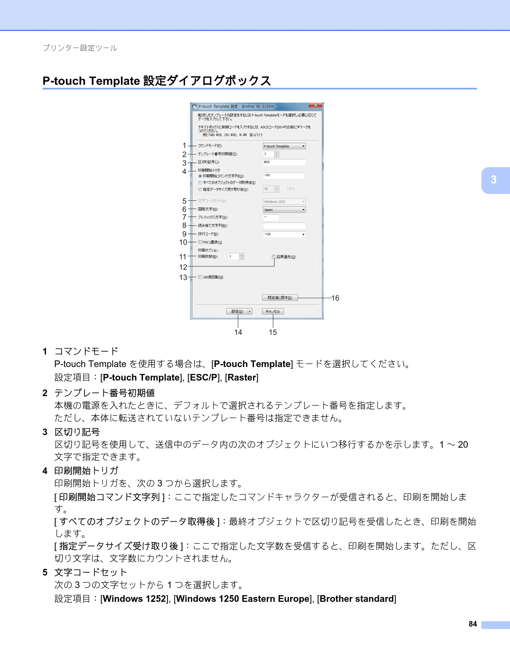510x659 pixels.
Task: Click list heading '1 コマンドモード'
Action: [80, 351]
